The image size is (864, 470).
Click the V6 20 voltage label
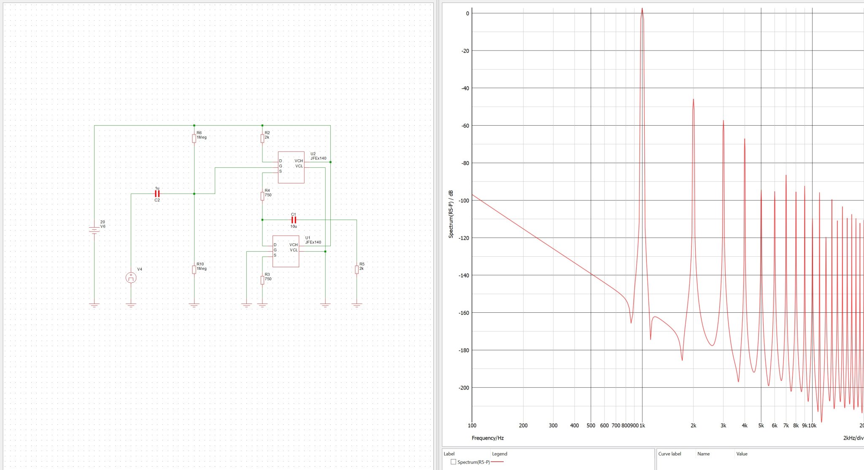pos(103,222)
